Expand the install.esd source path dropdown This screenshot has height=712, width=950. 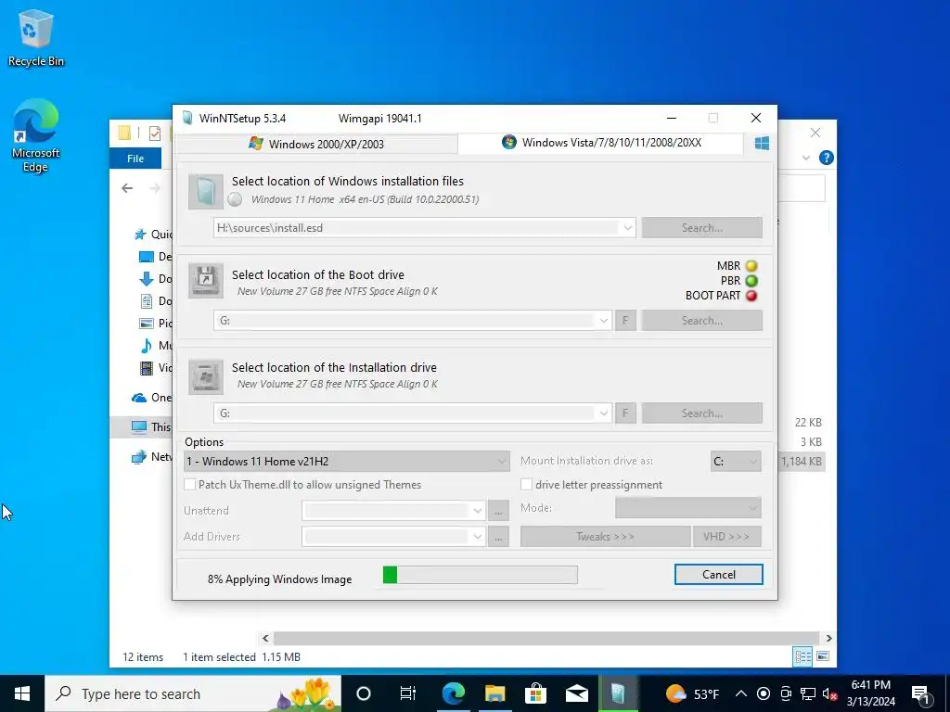[x=628, y=228]
